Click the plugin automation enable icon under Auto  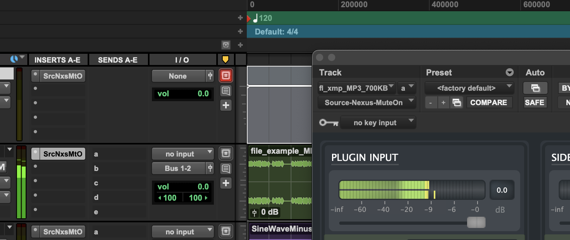click(x=535, y=87)
